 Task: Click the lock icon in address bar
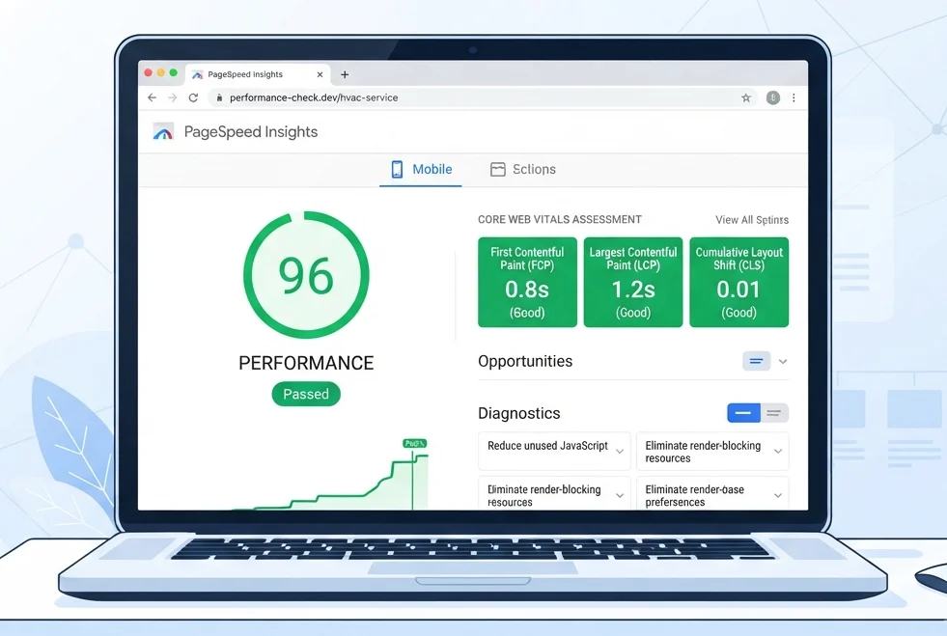tap(219, 97)
